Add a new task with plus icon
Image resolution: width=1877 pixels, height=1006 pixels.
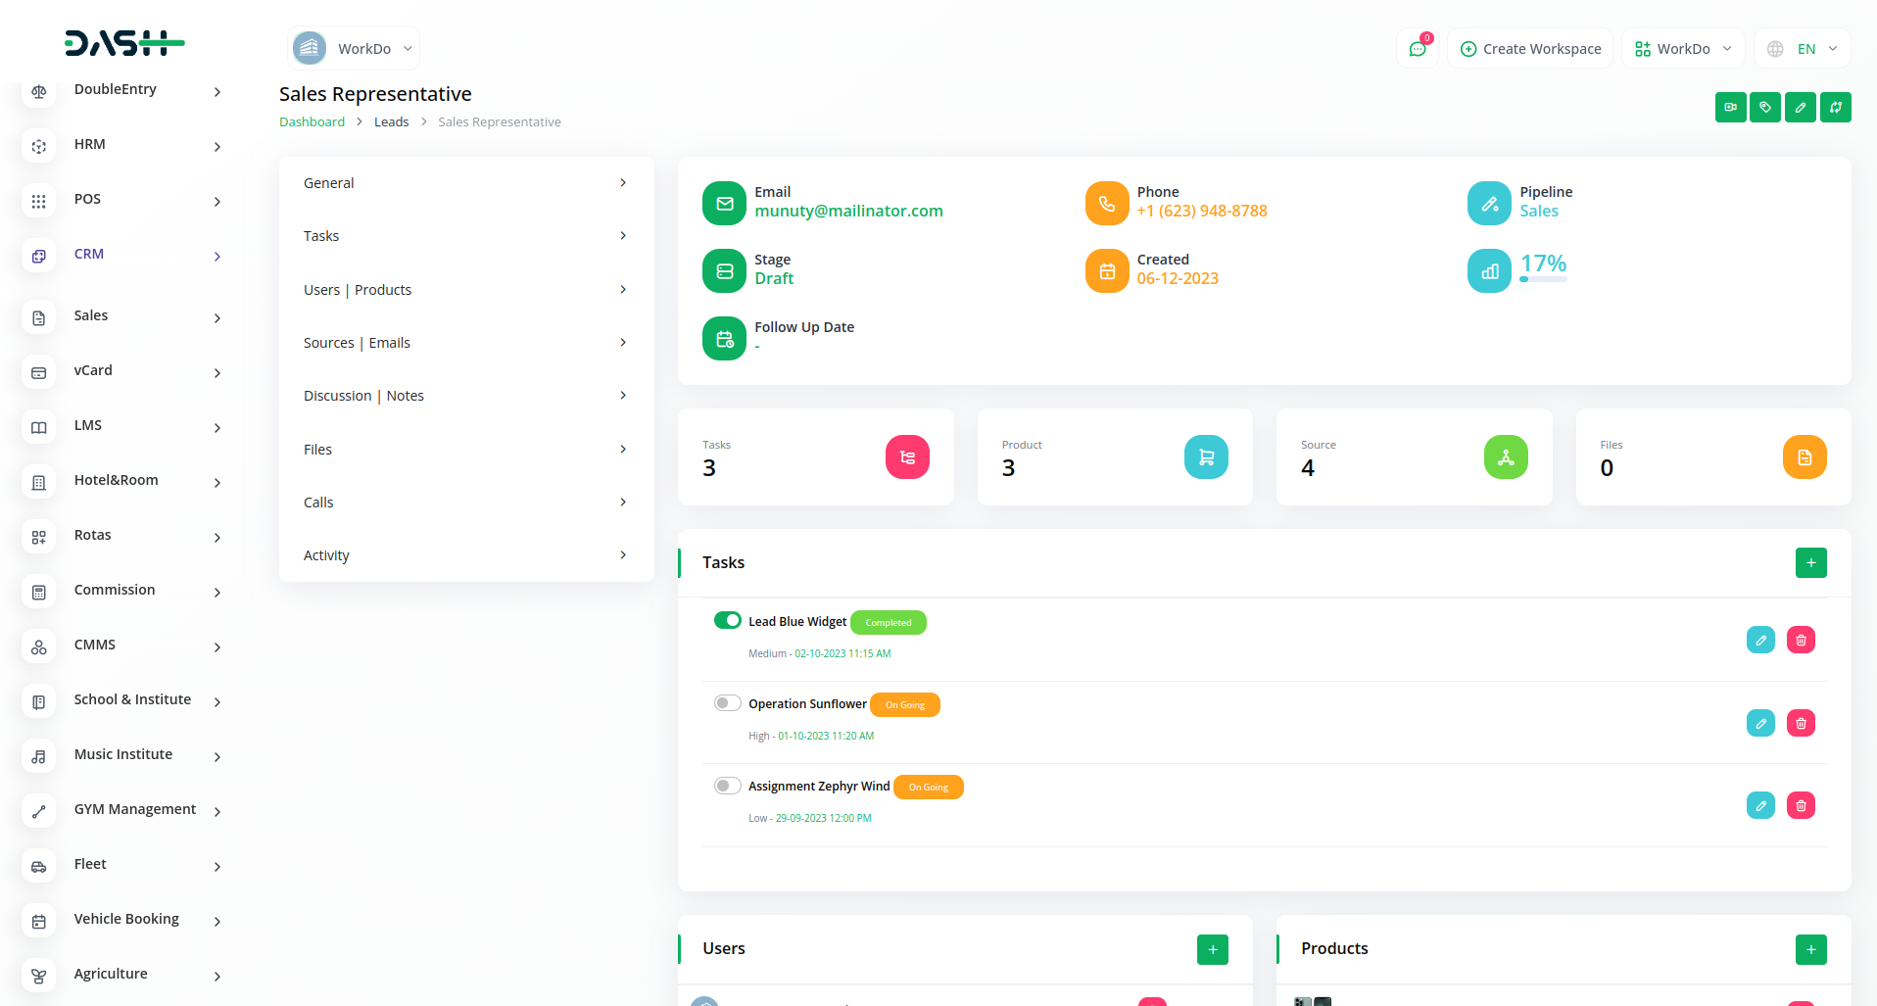1810,563
